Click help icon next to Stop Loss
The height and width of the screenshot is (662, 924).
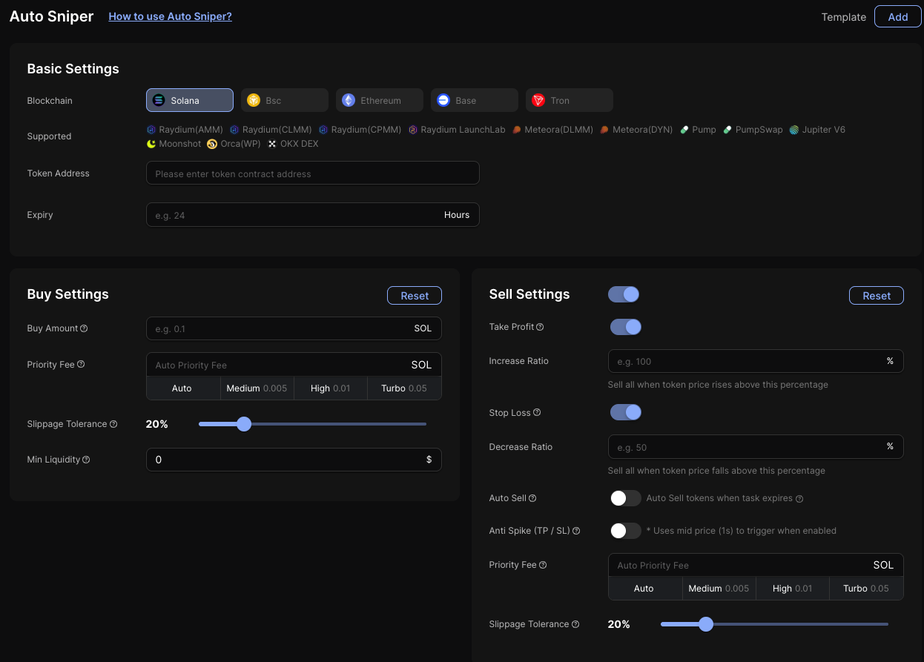(x=537, y=412)
